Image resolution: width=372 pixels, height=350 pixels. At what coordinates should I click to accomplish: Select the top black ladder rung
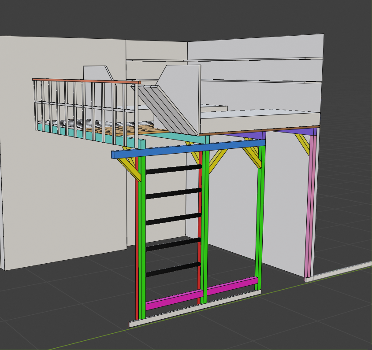173,169
